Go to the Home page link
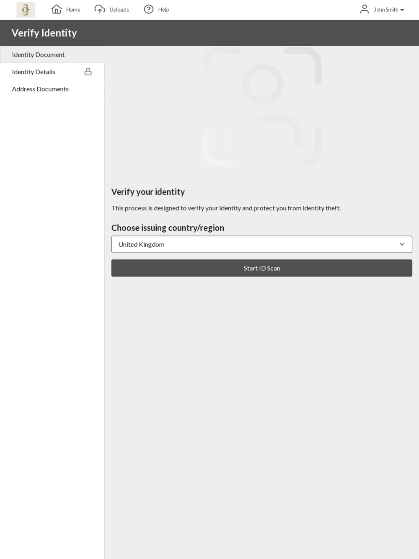This screenshot has width=419, height=559. tap(73, 10)
